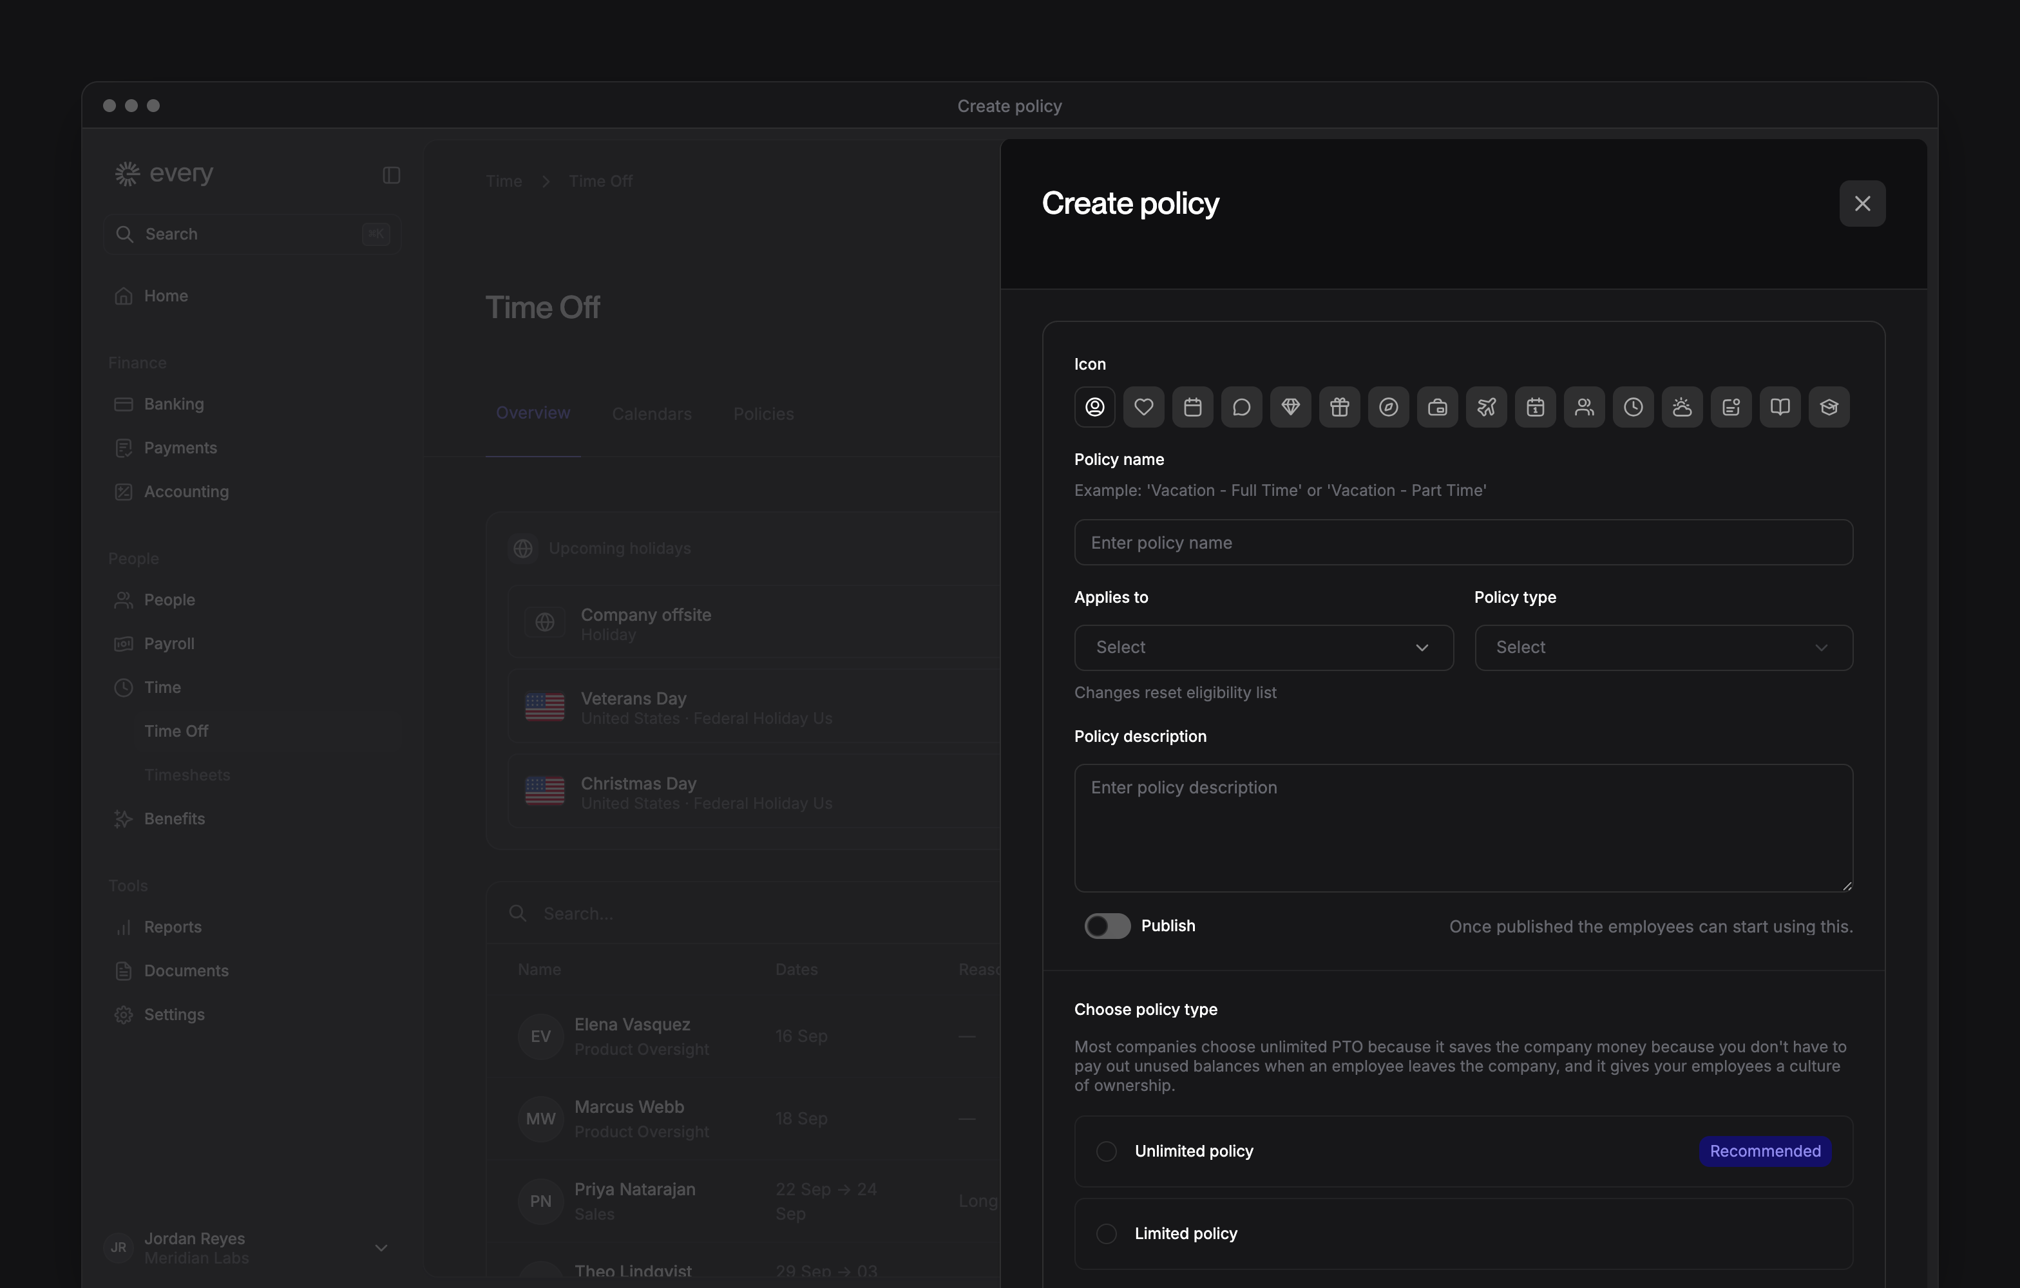The height and width of the screenshot is (1288, 2020).
Task: Select the chat bubble policy icon
Action: click(1241, 407)
